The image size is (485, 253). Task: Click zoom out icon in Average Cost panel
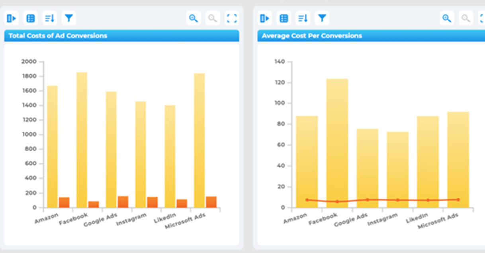[466, 18]
